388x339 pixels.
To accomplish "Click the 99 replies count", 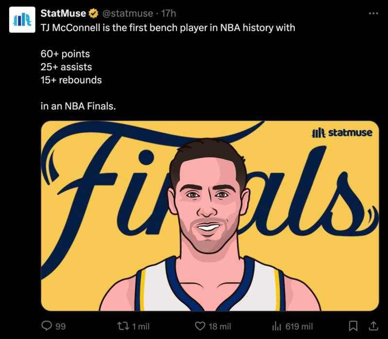I will 60,326.
